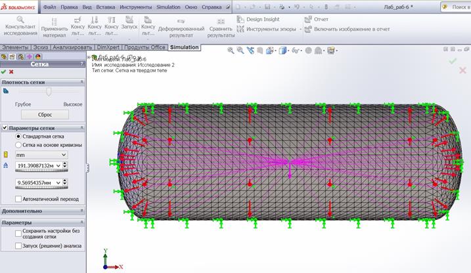Open Деформированный результат tool
This screenshot has width=471, height=273.
[x=181, y=26]
